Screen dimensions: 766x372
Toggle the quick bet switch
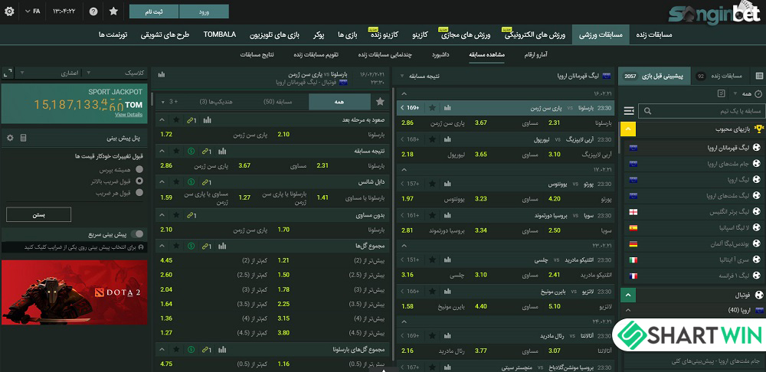pos(137,234)
